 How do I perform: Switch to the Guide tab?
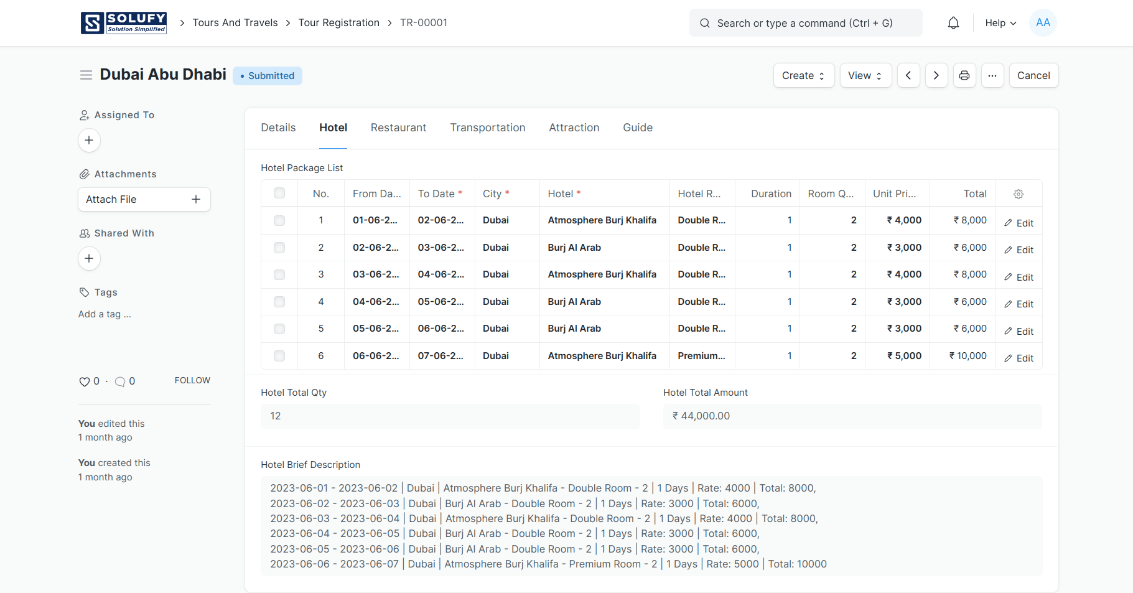click(638, 128)
